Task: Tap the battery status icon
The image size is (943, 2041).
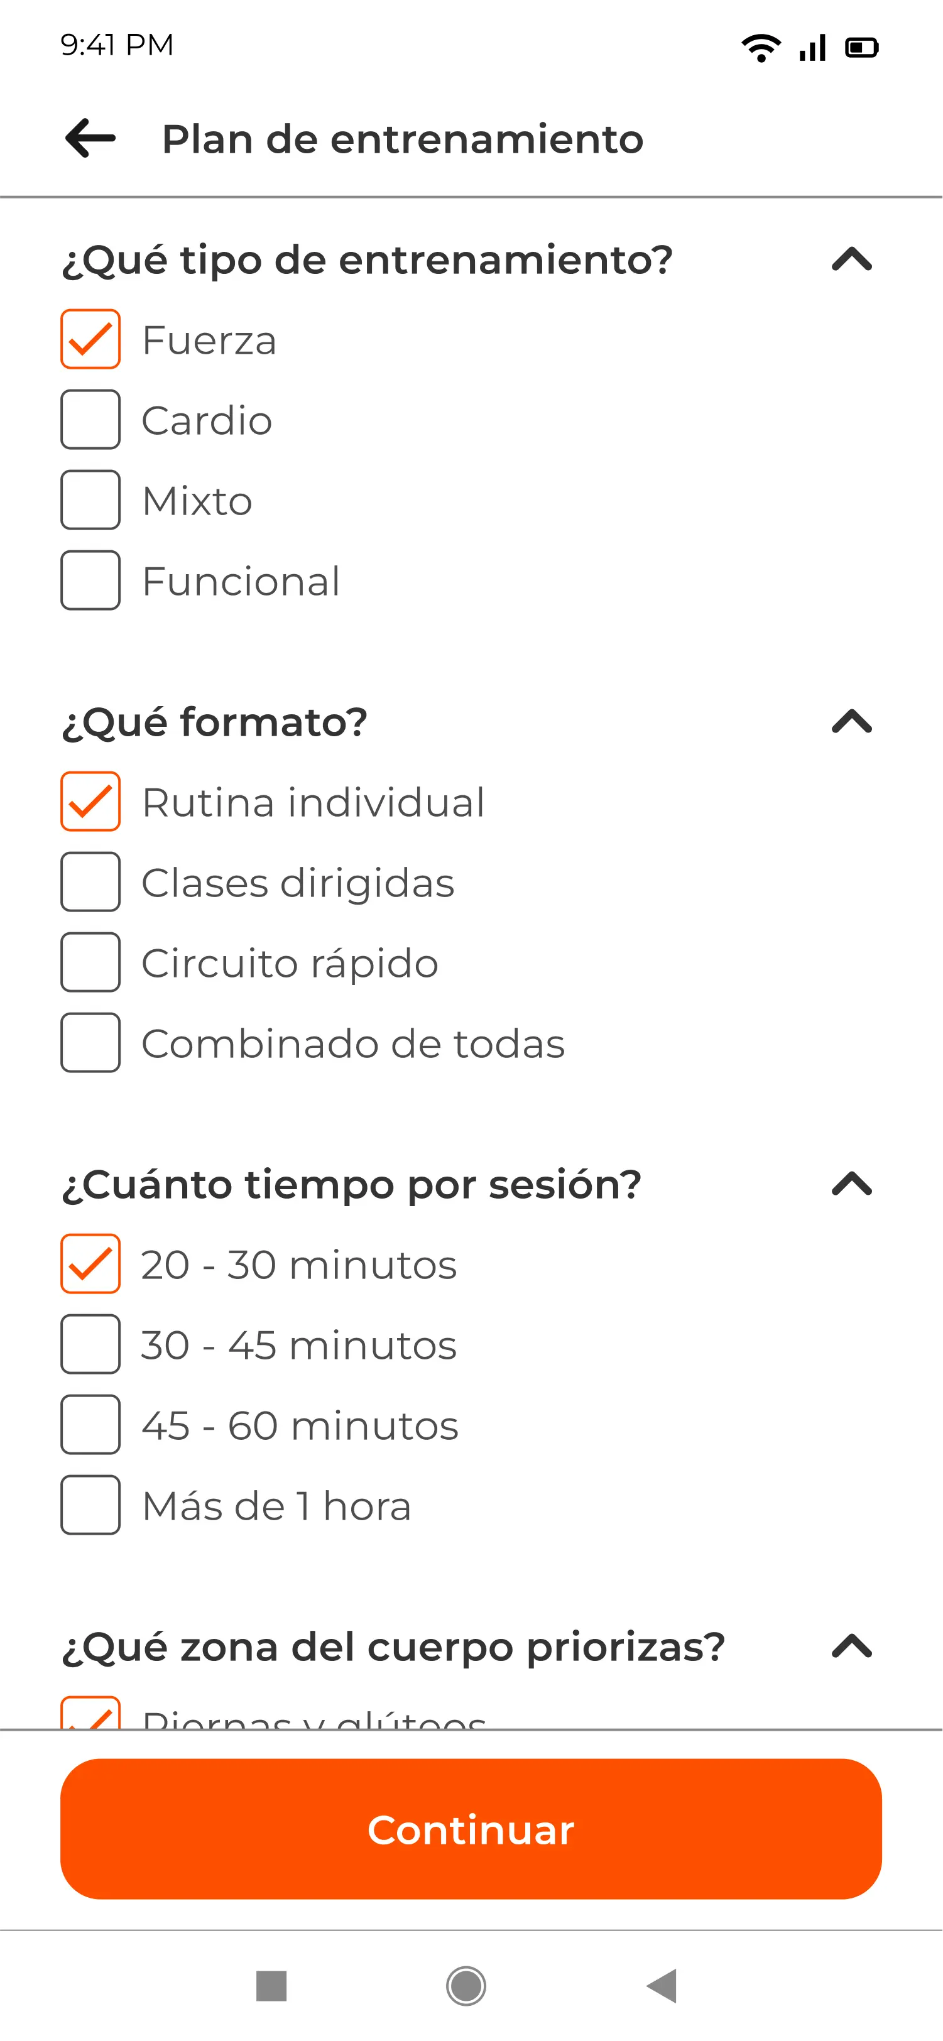Action: (861, 48)
